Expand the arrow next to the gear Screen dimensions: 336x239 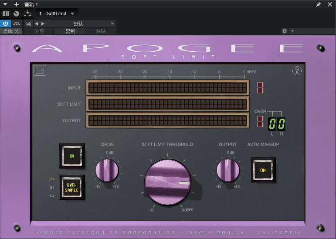[292, 31]
